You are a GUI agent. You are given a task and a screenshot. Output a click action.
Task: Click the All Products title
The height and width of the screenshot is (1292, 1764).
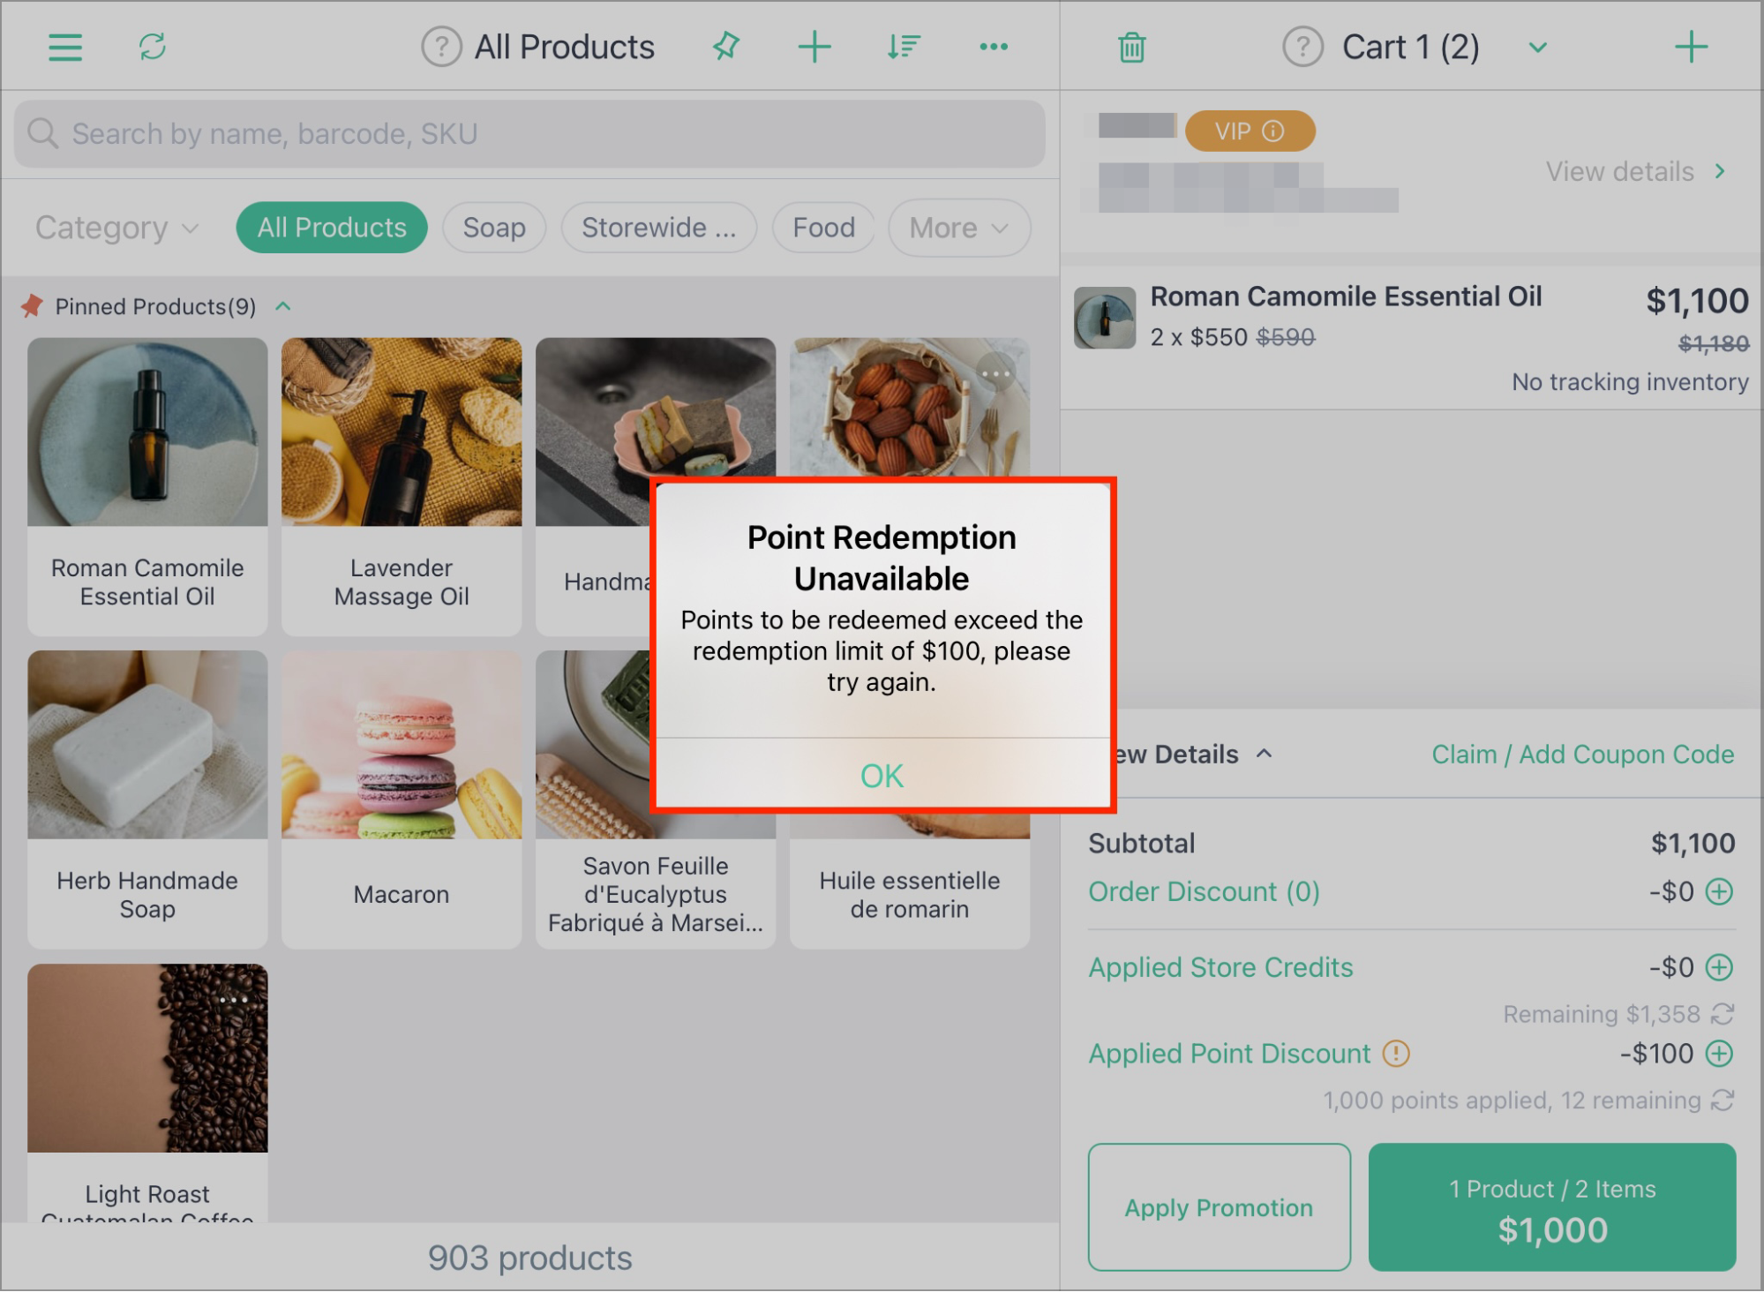pyautogui.click(x=565, y=47)
